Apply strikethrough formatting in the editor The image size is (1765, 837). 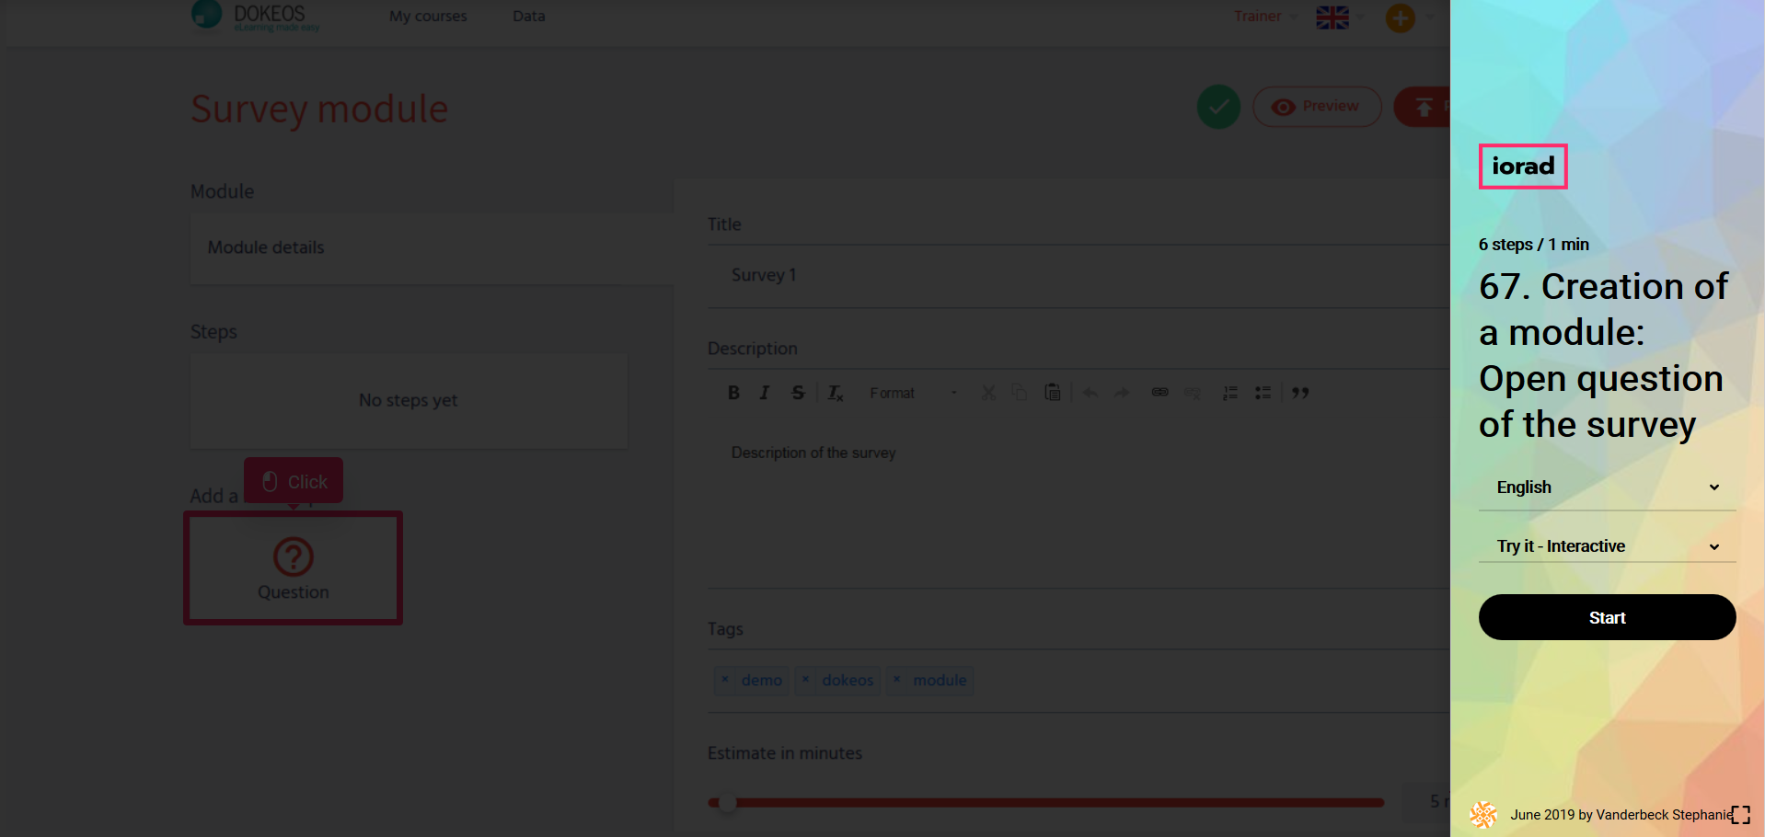(798, 393)
